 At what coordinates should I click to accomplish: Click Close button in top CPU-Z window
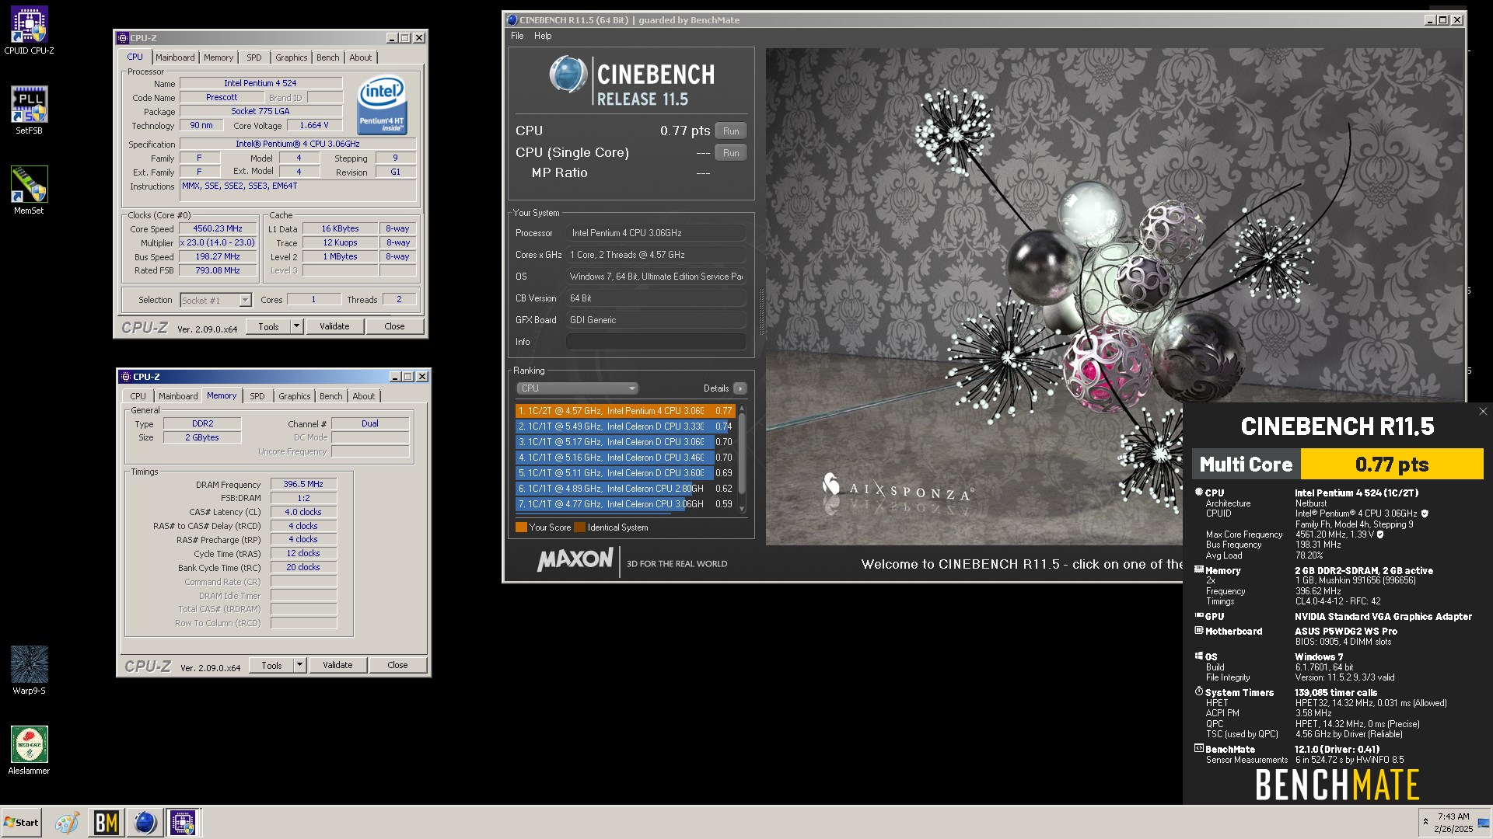pyautogui.click(x=394, y=327)
